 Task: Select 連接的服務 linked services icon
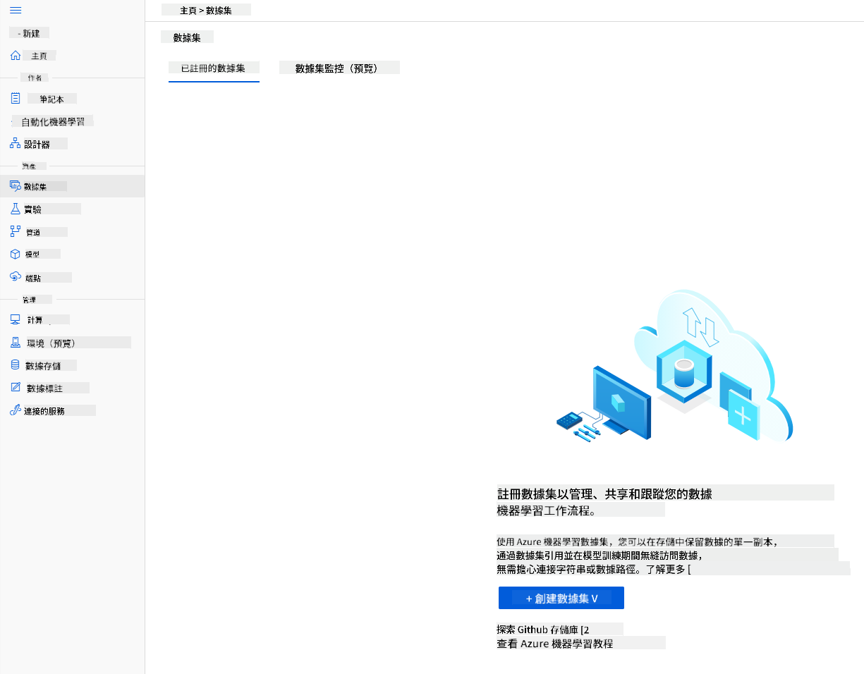pos(16,410)
